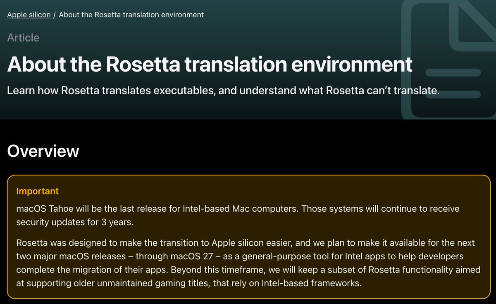Click the paragraph starting macOS Tahoe will be
The image size is (496, 304).
[x=238, y=215]
